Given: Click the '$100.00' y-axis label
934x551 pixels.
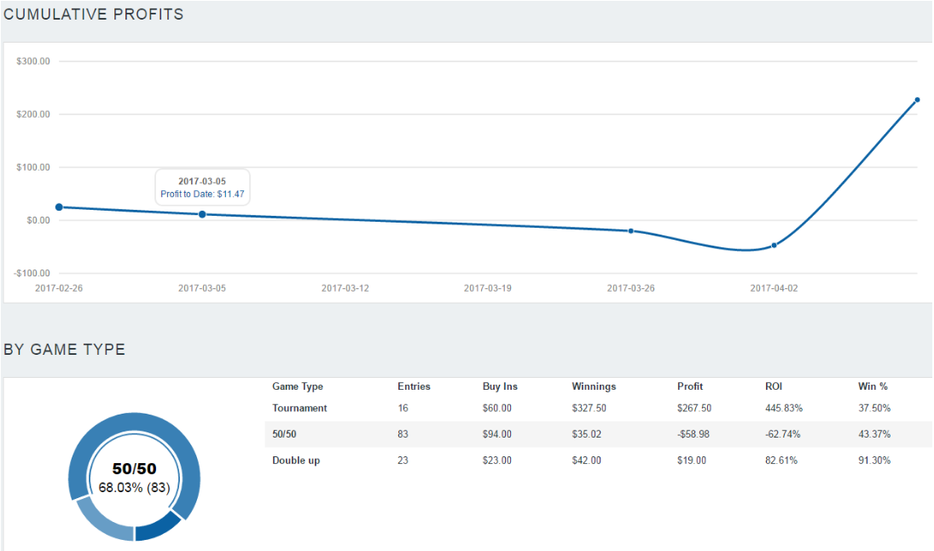Looking at the screenshot, I should tap(33, 167).
